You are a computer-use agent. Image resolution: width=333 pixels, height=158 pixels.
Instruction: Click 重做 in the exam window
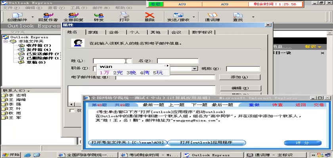254,105
